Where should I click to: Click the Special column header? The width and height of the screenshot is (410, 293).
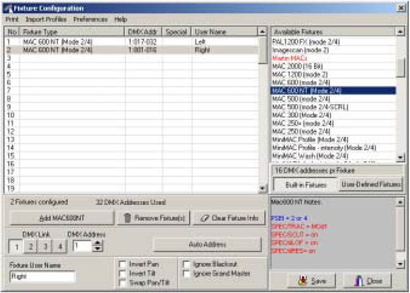pos(176,32)
